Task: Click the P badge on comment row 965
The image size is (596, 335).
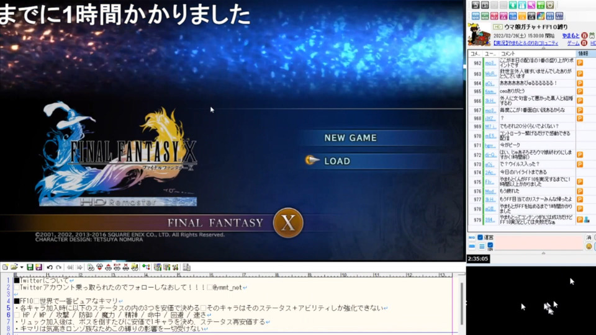Action: pos(580,92)
